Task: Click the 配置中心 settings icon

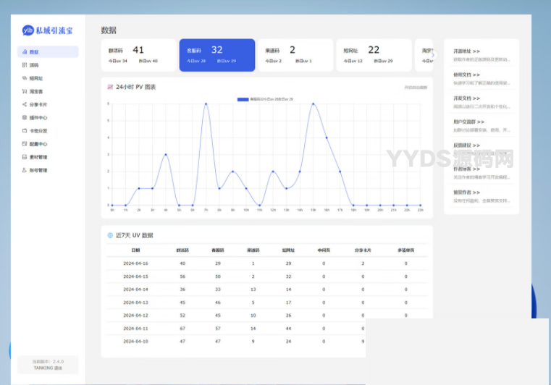Action: (25, 144)
